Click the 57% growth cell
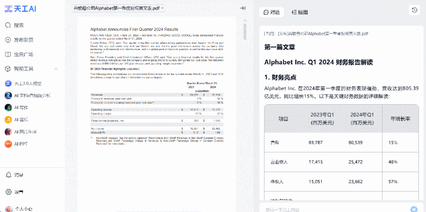The width and height of the screenshot is (426, 212). pyautogui.click(x=393, y=181)
